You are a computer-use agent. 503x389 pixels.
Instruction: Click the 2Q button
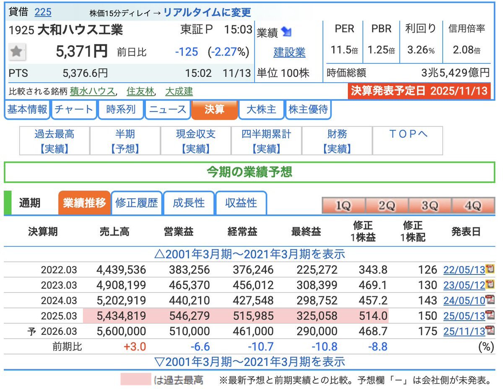click(x=386, y=206)
